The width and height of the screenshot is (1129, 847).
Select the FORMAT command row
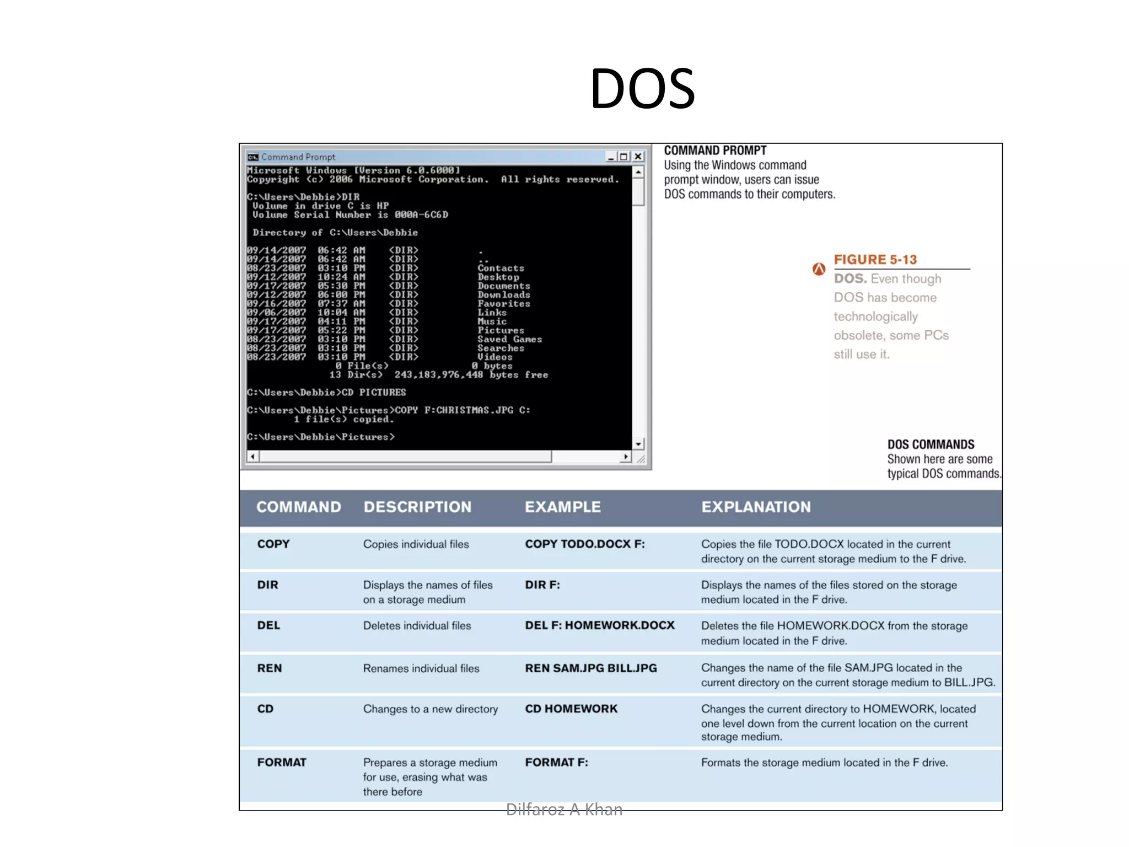pyautogui.click(x=282, y=763)
